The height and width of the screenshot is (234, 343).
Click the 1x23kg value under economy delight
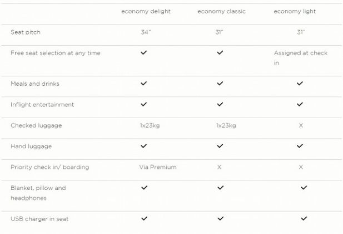click(x=150, y=125)
